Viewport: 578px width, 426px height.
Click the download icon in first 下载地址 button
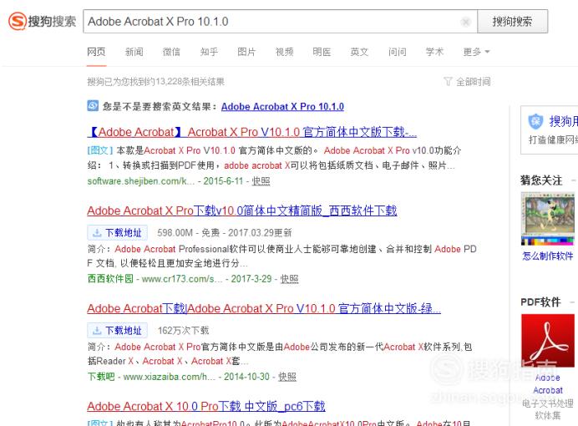coord(97,233)
